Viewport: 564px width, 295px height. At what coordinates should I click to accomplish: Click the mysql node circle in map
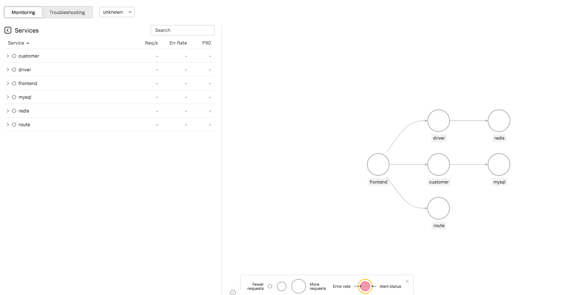point(499,164)
